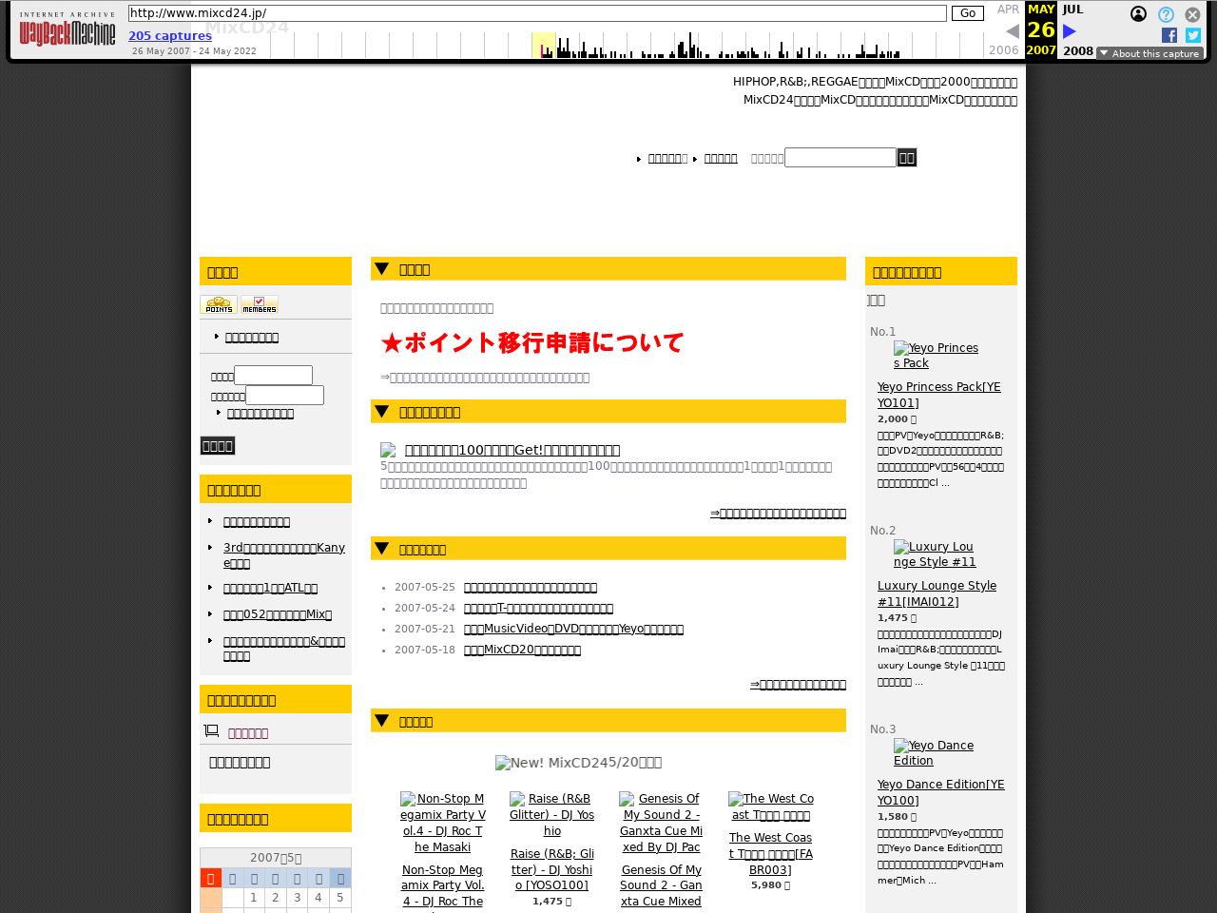Click the MEMBERS badge icon

click(x=259, y=304)
